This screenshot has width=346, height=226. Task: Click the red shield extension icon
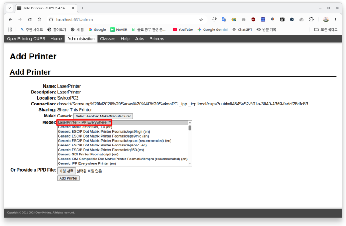pos(253,20)
